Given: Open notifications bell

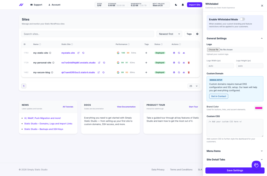Looking at the screenshot, I should pos(183,5).
